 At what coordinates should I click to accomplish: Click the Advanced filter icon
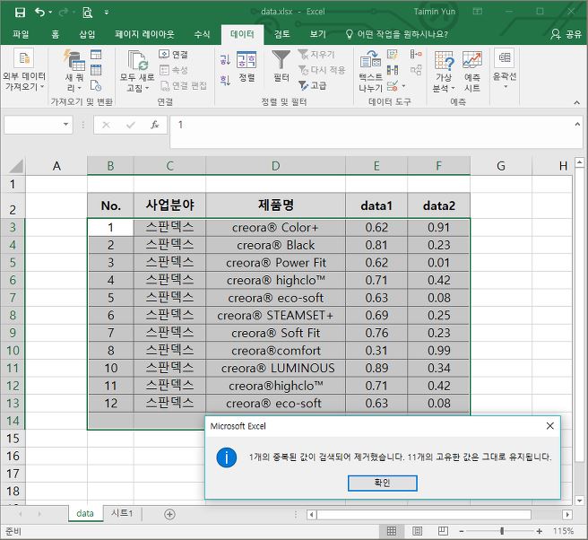tap(313, 85)
